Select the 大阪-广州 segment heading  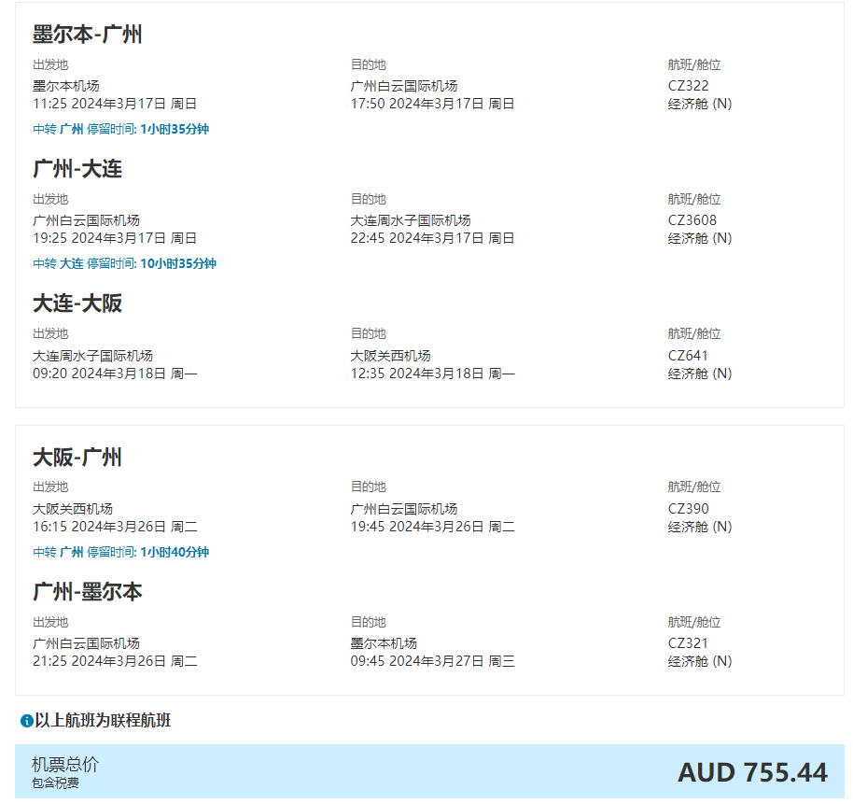77,457
